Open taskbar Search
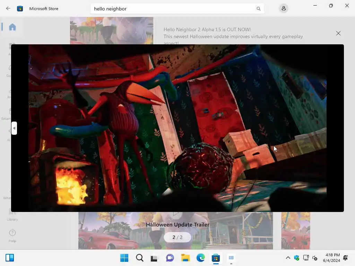This screenshot has width=355, height=266. click(139, 258)
